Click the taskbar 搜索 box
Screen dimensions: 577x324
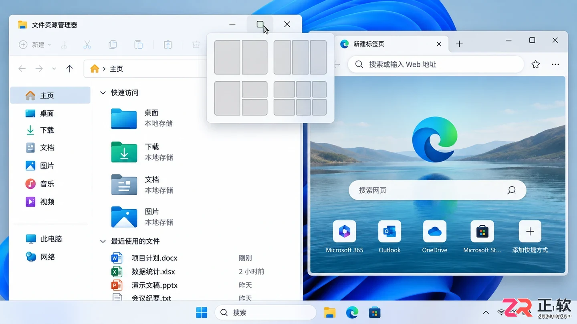(266, 312)
